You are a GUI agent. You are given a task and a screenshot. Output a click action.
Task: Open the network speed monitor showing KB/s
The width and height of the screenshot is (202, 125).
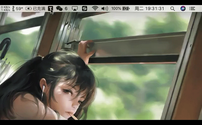[5, 9]
